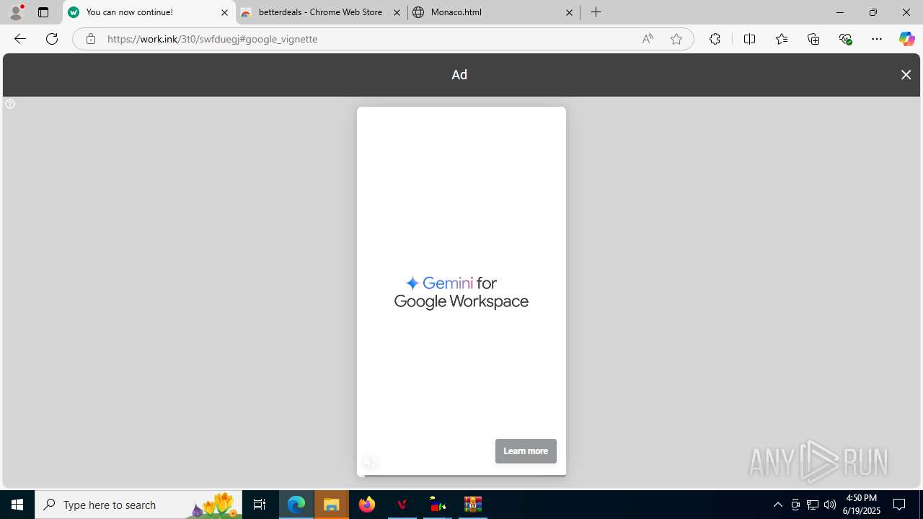Open Browser essentials icon
923x519 pixels.
(x=845, y=39)
